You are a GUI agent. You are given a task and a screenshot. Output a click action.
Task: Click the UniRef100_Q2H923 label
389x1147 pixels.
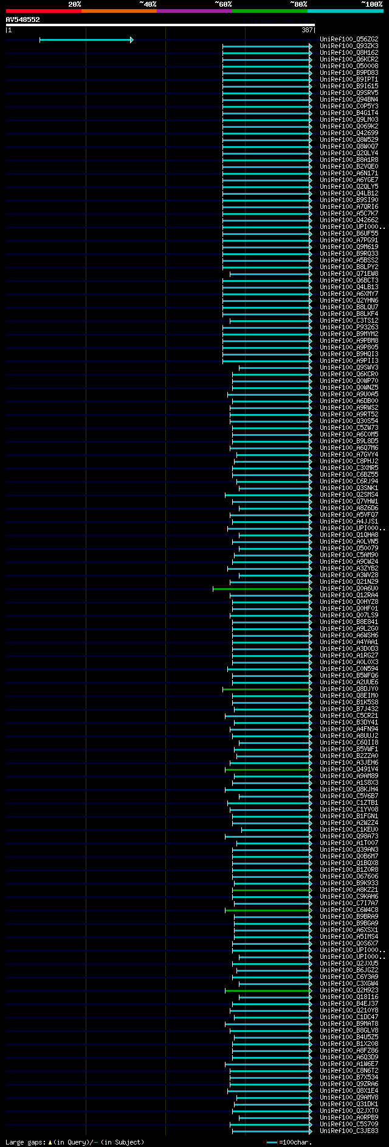click(x=349, y=991)
